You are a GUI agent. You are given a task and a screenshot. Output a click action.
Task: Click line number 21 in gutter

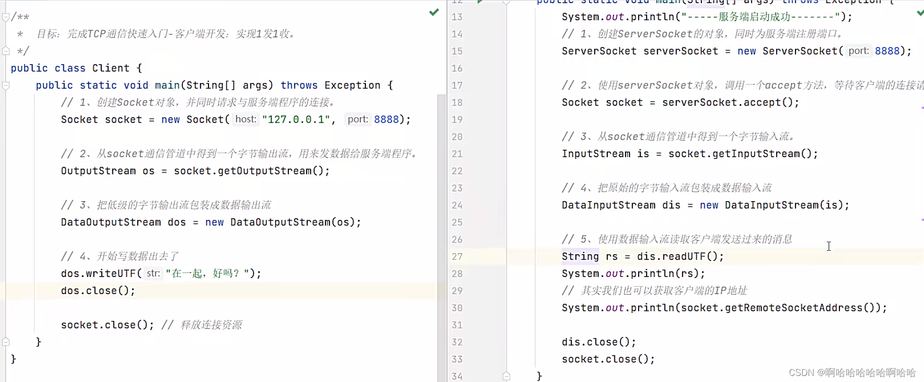(x=457, y=154)
